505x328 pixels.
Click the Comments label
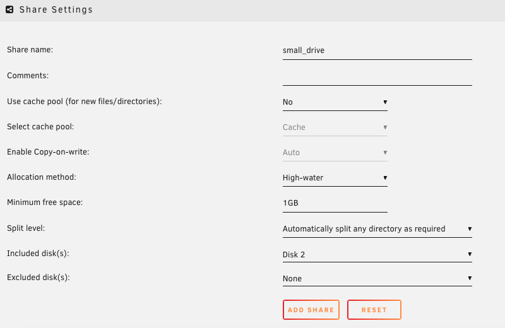click(x=28, y=75)
